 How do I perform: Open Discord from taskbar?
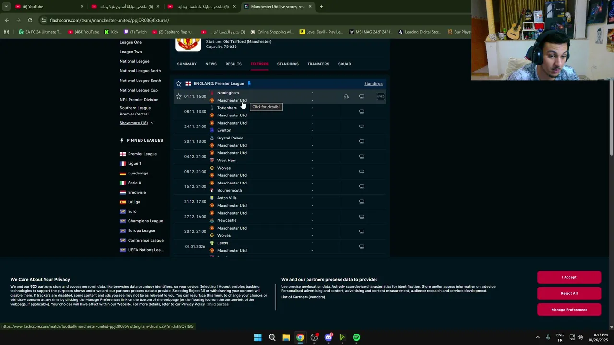click(x=328, y=337)
